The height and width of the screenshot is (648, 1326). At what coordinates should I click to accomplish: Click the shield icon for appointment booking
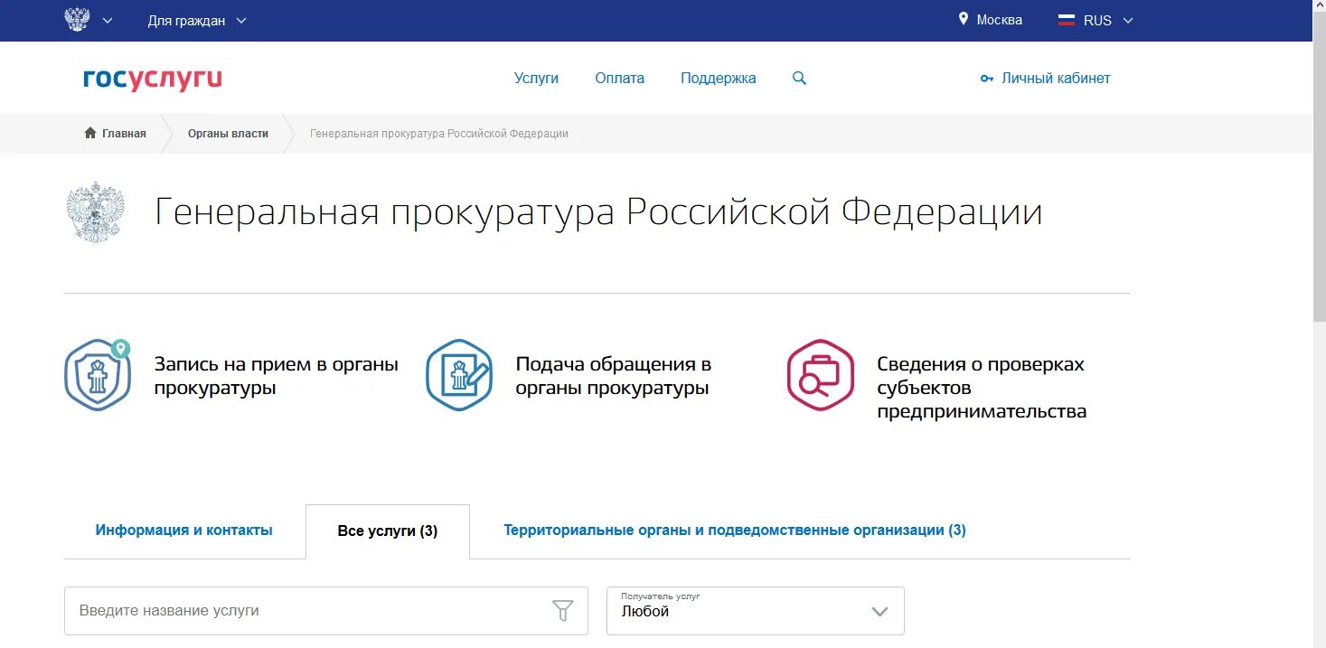point(98,375)
